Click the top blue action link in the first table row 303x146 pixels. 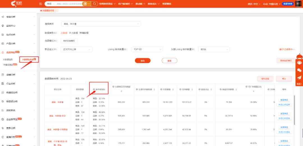[x=284, y=100]
